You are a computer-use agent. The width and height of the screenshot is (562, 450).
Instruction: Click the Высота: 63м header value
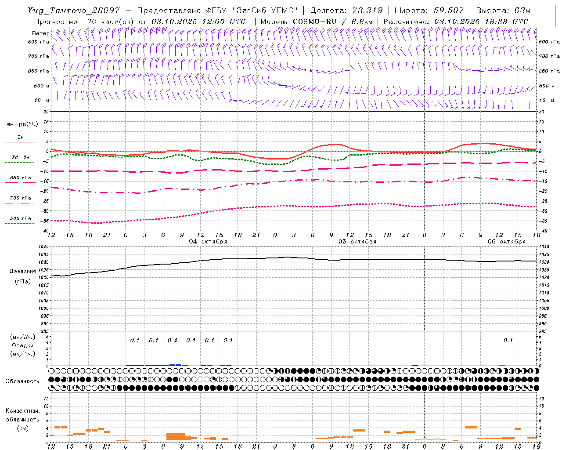[x=502, y=11]
